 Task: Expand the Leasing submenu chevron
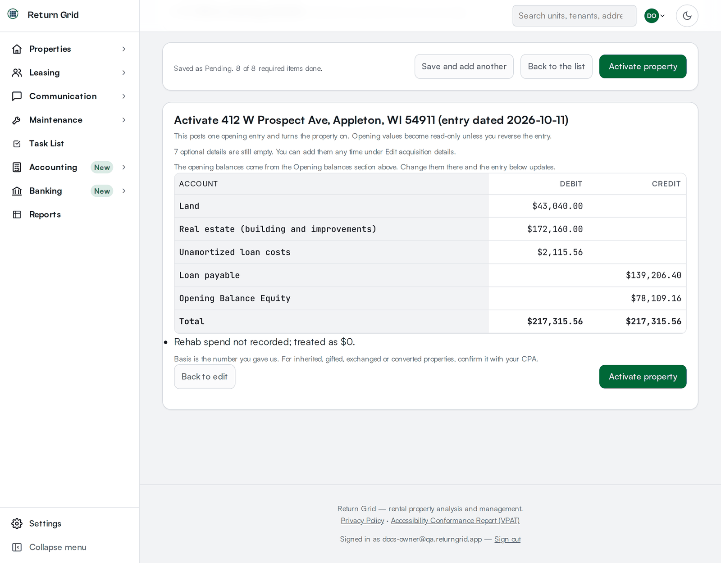pos(124,73)
